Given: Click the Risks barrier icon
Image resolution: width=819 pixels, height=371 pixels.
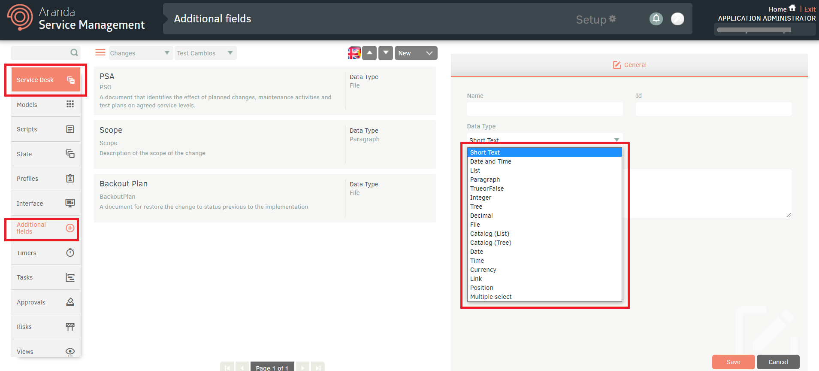Looking at the screenshot, I should 70,327.
